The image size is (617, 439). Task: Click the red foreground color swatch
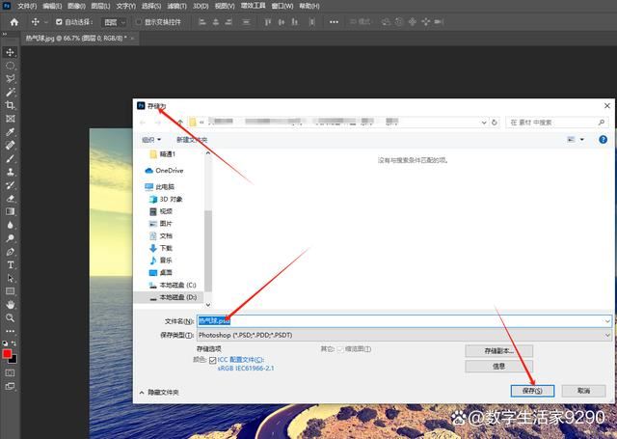pyautogui.click(x=8, y=354)
